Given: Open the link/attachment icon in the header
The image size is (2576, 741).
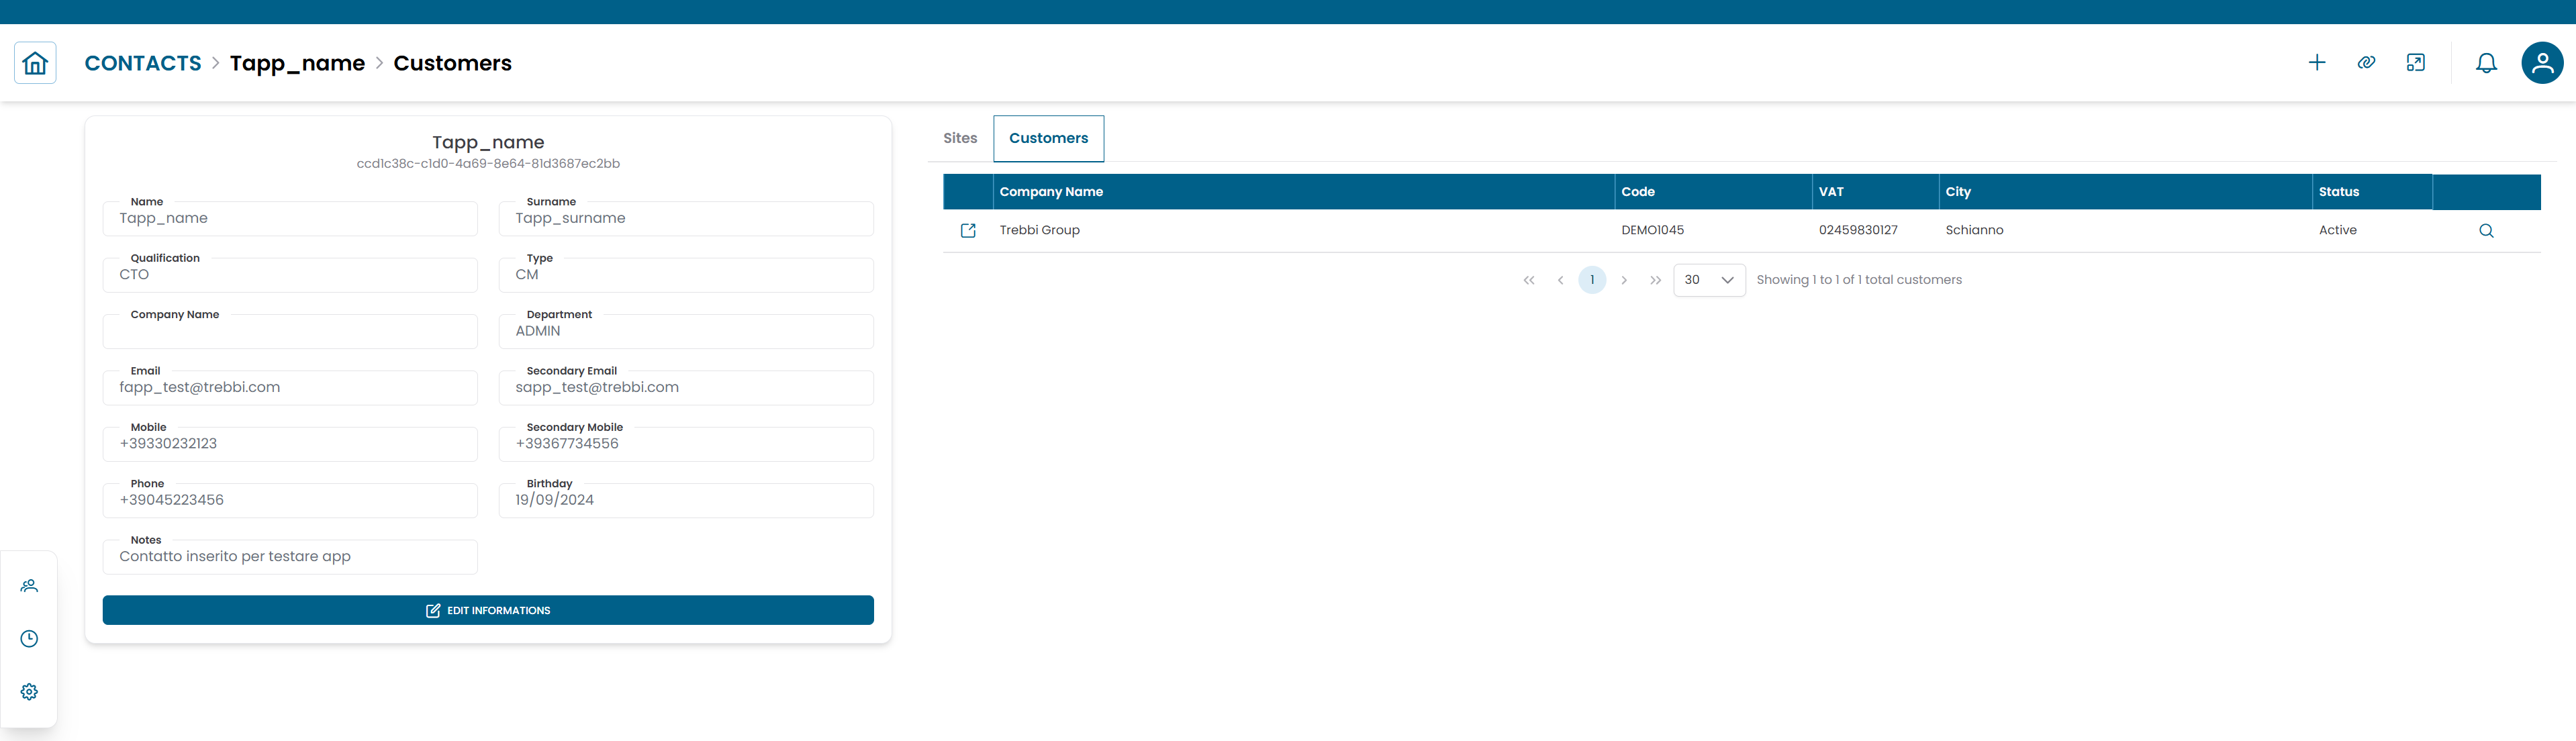Looking at the screenshot, I should tap(2367, 62).
